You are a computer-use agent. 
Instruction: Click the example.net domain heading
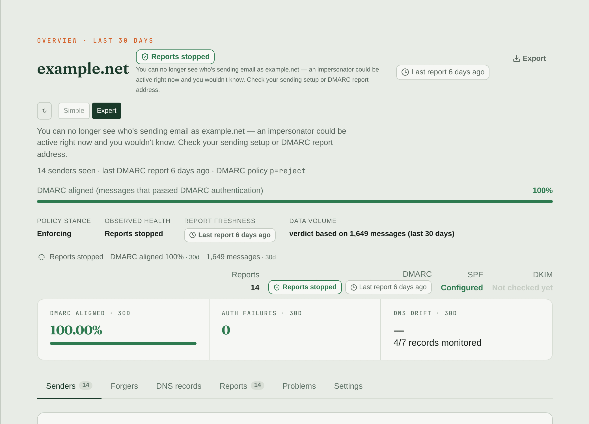(x=83, y=69)
